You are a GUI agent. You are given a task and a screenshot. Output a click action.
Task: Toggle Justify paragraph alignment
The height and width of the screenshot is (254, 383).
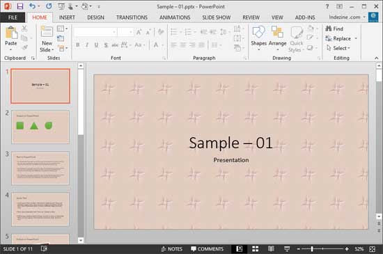[x=201, y=45]
